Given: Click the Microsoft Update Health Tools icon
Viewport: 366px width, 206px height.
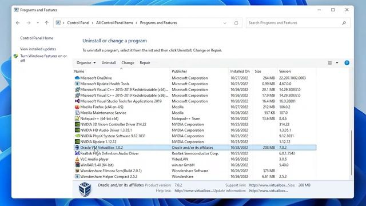Looking at the screenshot, I should pyautogui.click(x=77, y=84).
